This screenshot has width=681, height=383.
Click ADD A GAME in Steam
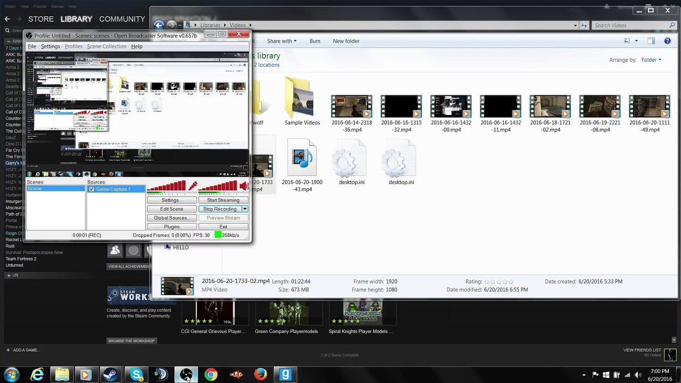point(22,350)
